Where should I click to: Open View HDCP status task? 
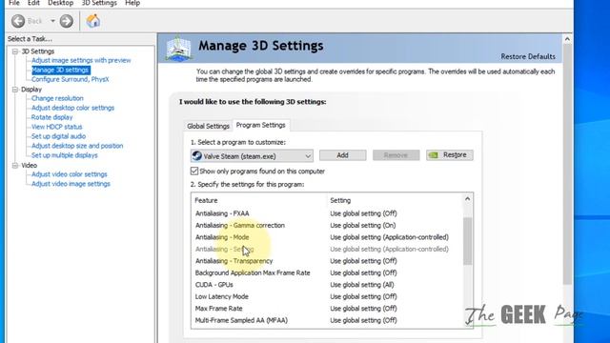click(57, 127)
